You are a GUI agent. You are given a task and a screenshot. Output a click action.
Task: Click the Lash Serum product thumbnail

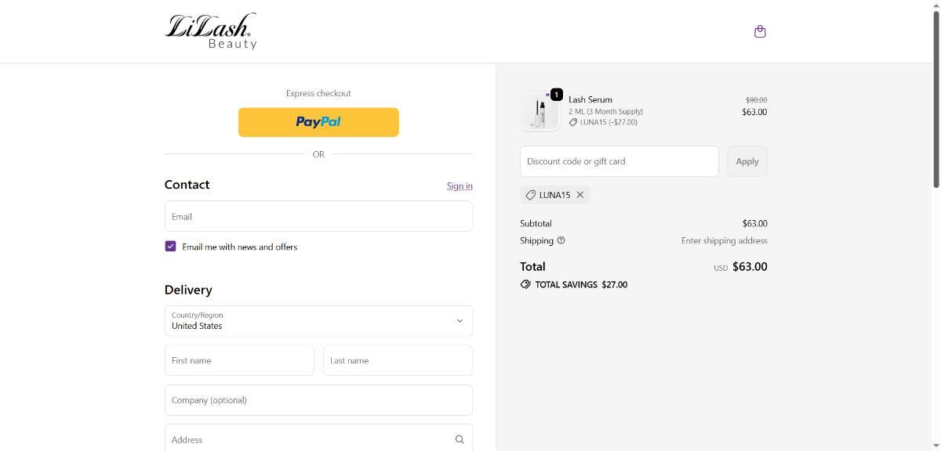(540, 110)
